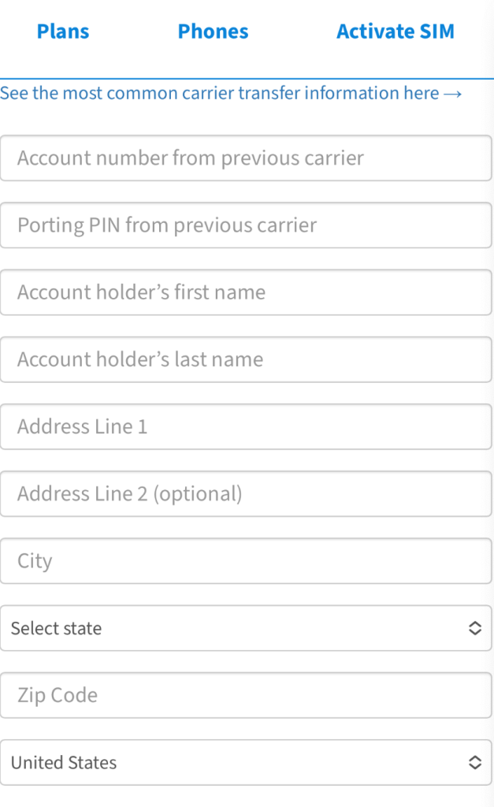Click the 'Select state' placeholder text

click(x=56, y=628)
